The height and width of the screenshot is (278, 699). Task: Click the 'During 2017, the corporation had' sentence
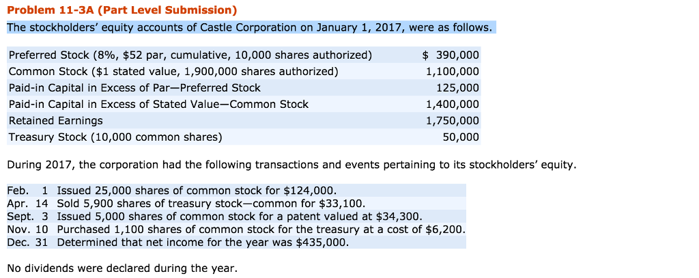(x=291, y=165)
